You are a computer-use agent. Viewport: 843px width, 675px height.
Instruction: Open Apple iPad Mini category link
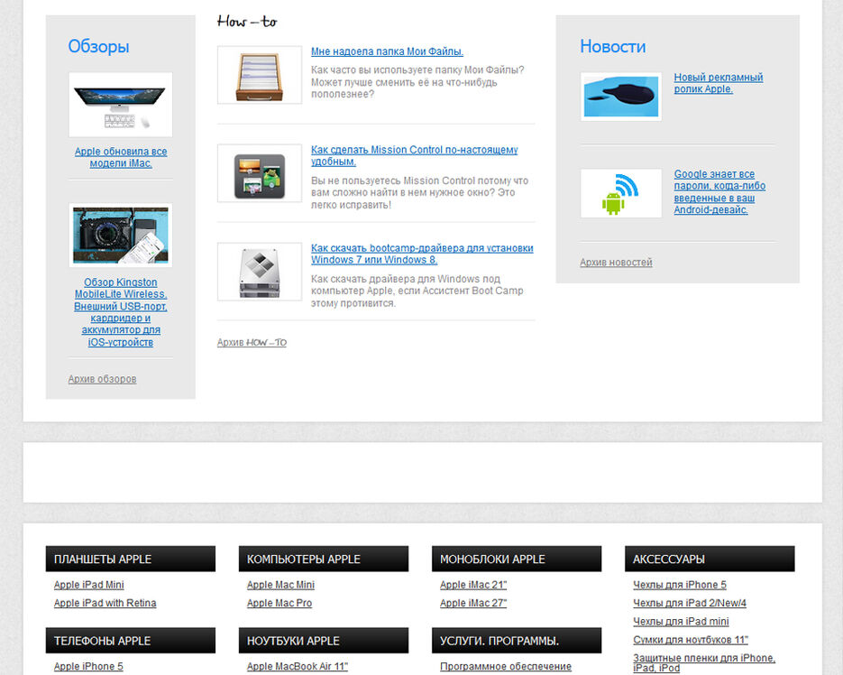coord(89,586)
